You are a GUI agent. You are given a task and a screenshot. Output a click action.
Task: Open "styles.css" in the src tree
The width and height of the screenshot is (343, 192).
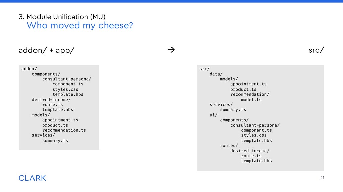(x=254, y=135)
